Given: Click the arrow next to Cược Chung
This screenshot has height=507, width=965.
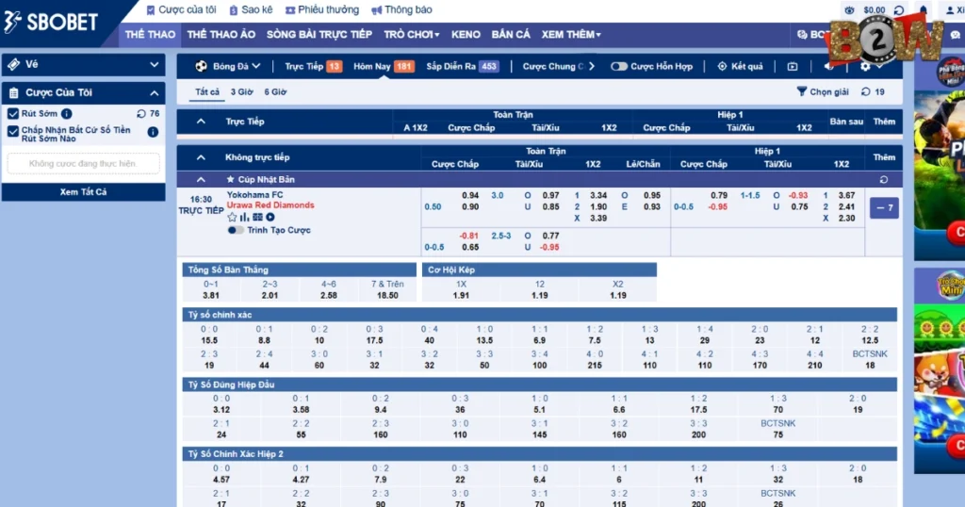Looking at the screenshot, I should click(592, 67).
